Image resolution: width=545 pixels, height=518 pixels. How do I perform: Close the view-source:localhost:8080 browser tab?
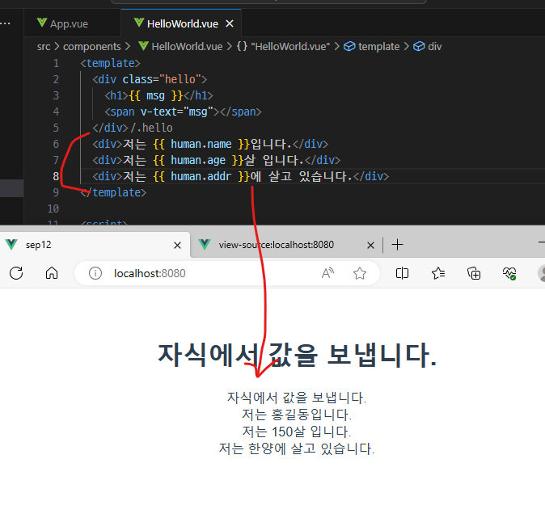370,246
